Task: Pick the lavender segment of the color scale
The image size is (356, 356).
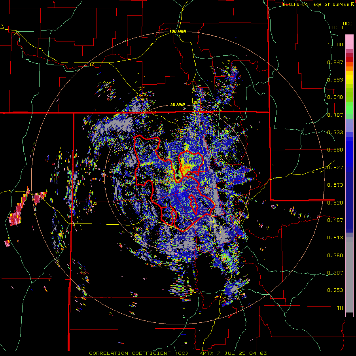Action: (349, 125)
